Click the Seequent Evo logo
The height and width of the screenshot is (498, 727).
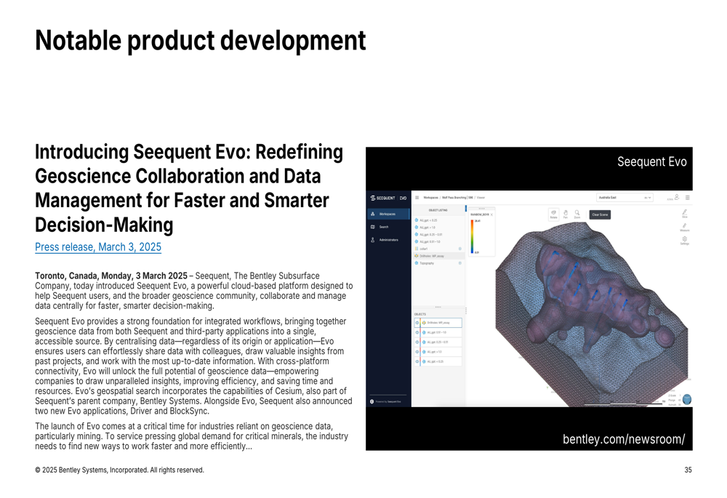pos(388,198)
